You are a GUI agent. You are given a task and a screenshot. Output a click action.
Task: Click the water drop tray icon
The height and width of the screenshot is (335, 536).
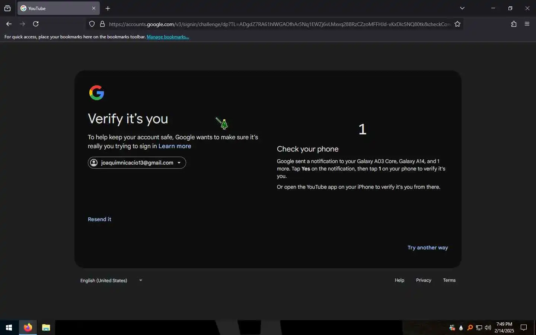click(461, 328)
